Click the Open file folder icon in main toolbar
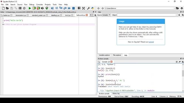The image size is (184, 103). point(7,8)
